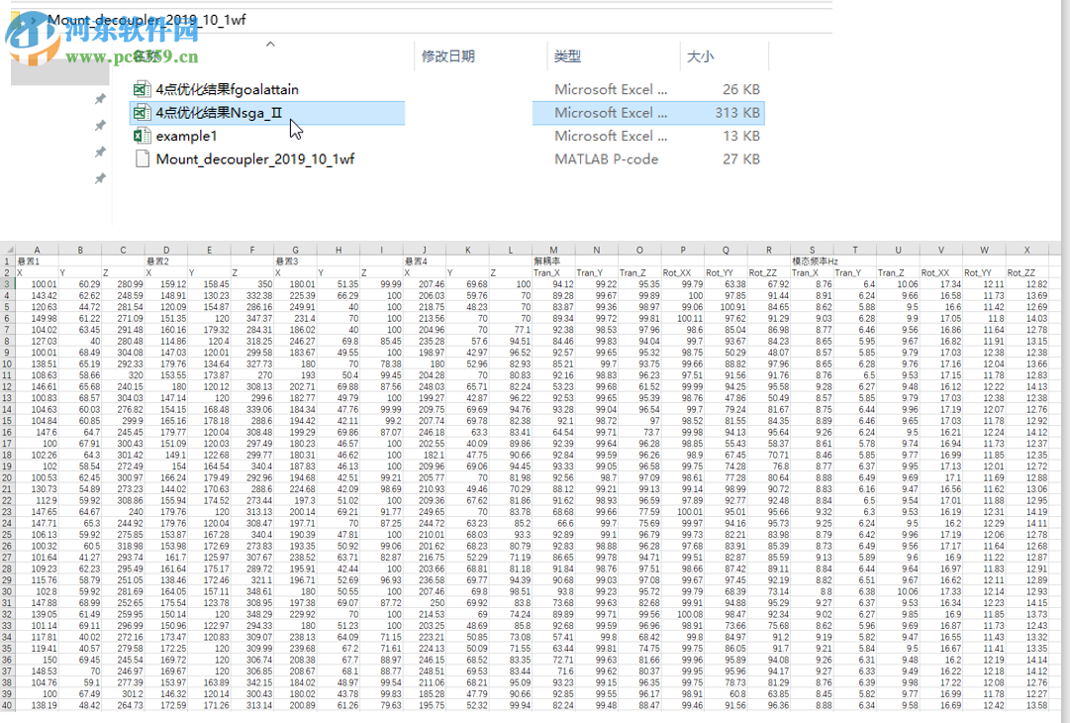Click the bottommost pin icon in sidebar
This screenshot has height=723, width=1070.
(x=100, y=179)
